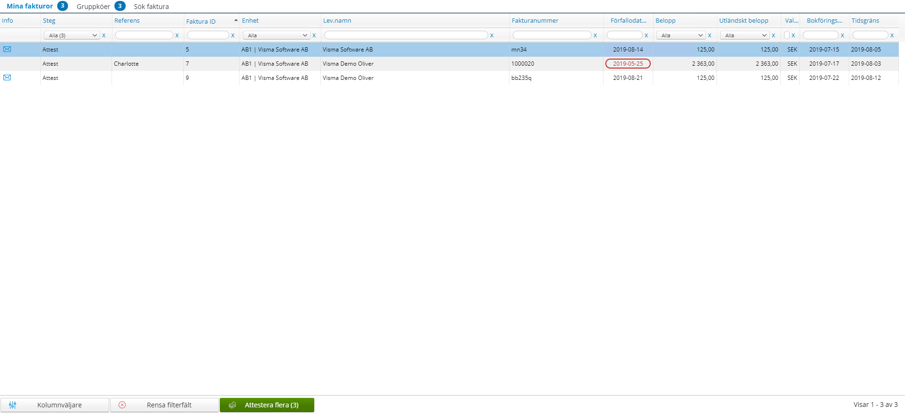Screen dimensions: 905x414
Task: Focus the Fakturanummer filter field
Action: [x=552, y=35]
